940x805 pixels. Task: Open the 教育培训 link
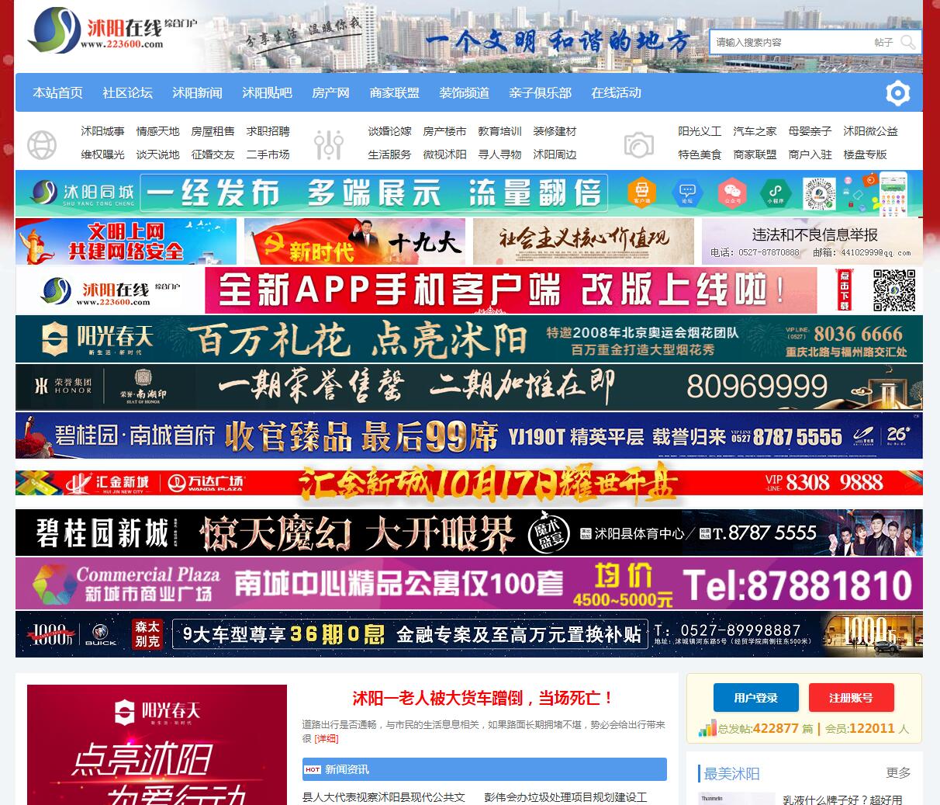click(x=499, y=131)
